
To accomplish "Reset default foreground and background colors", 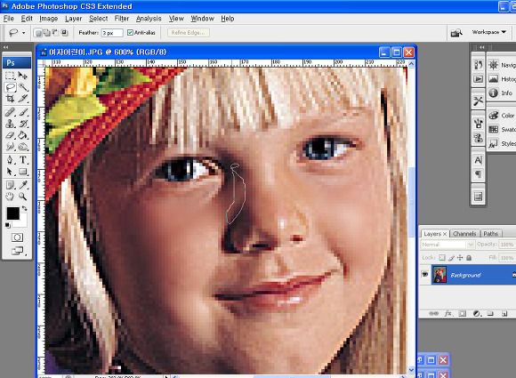I will pos(8,225).
